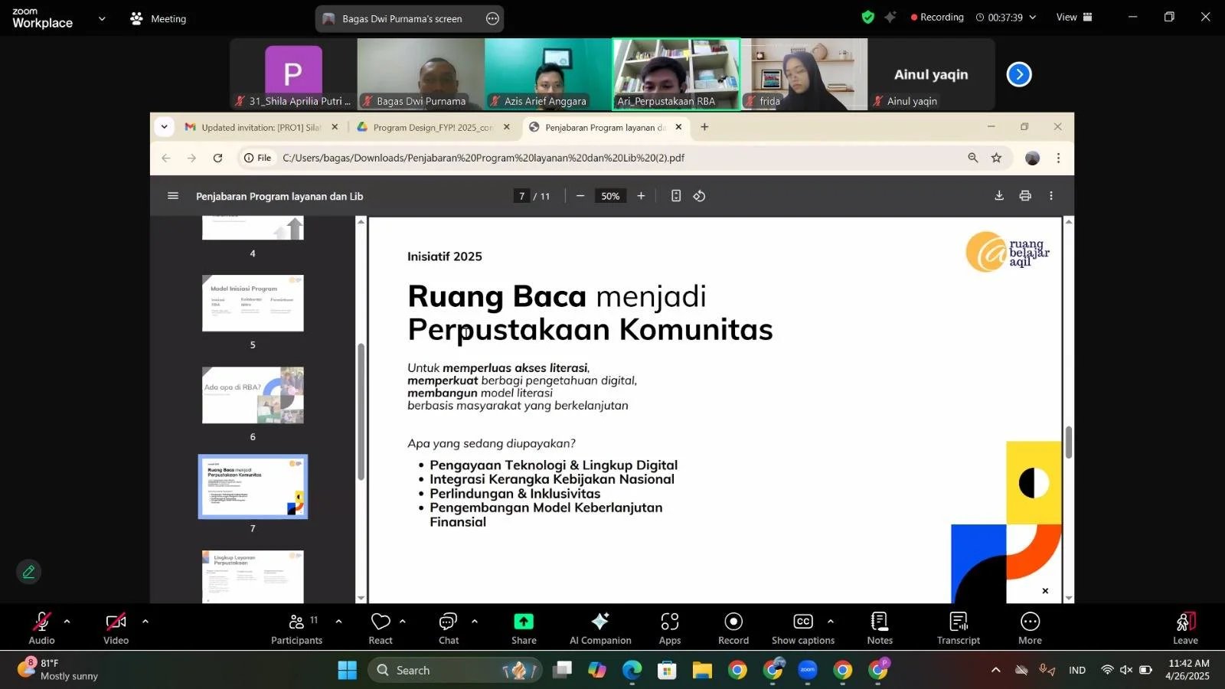This screenshot has width=1225, height=689.
Task: Click the Fit to page button
Action: click(676, 196)
